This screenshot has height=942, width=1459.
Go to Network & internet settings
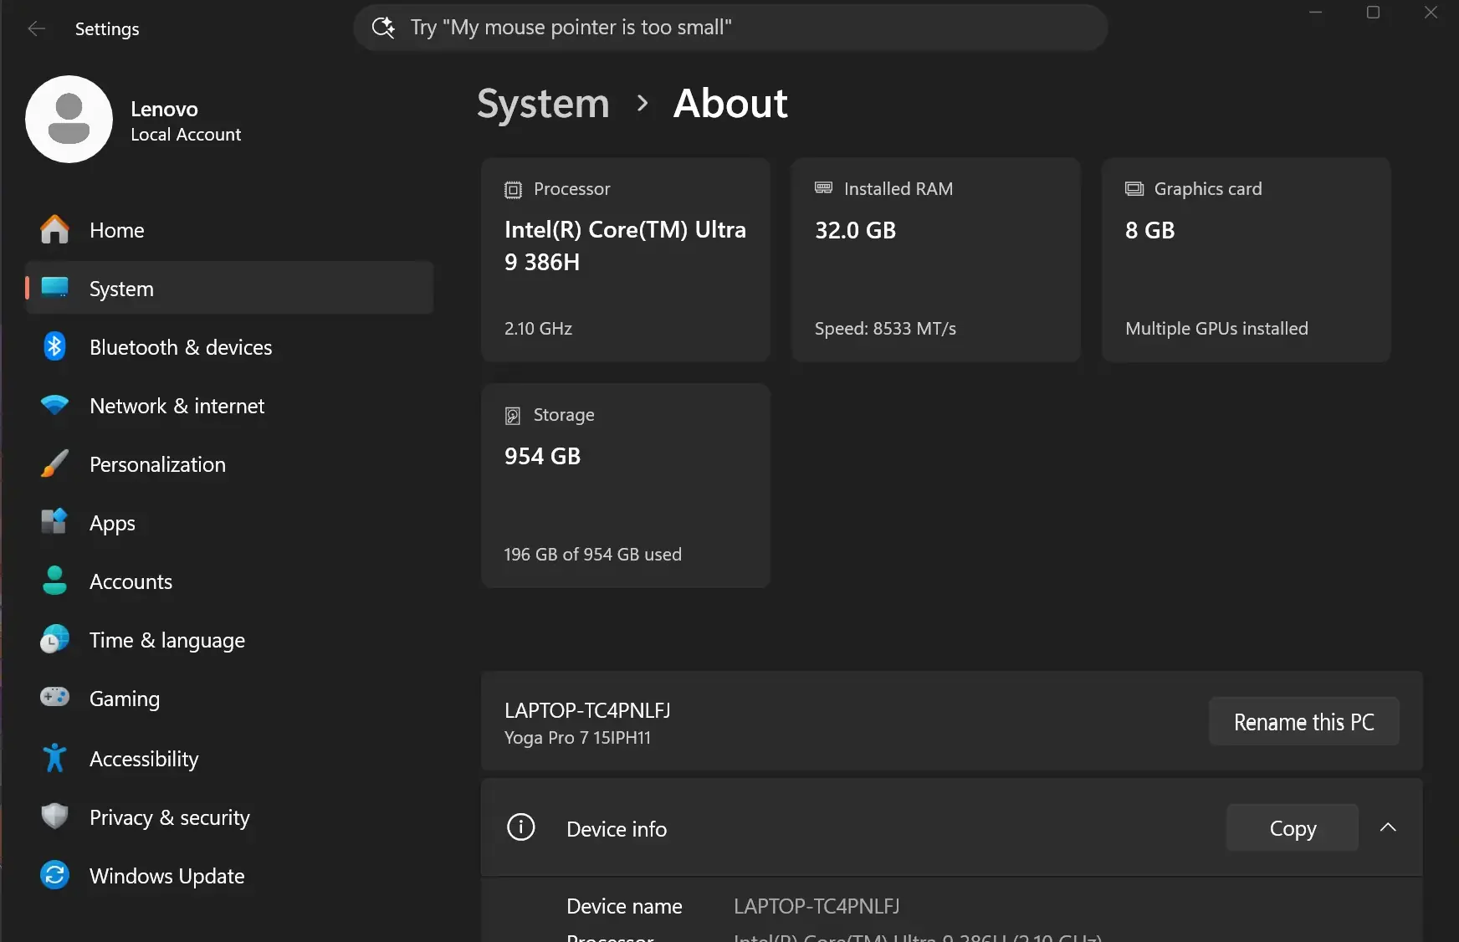click(229, 406)
